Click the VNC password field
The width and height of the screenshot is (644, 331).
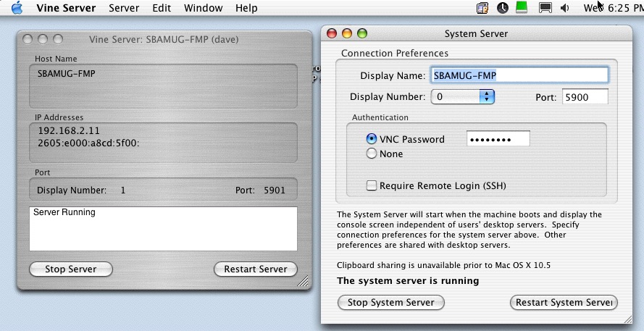point(498,139)
